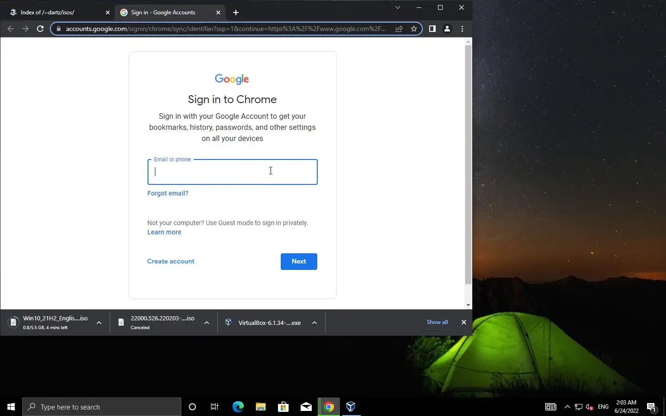Screen dimensions: 666x416
Task: Click the page vertical scrollbar
Action: pos(468,165)
